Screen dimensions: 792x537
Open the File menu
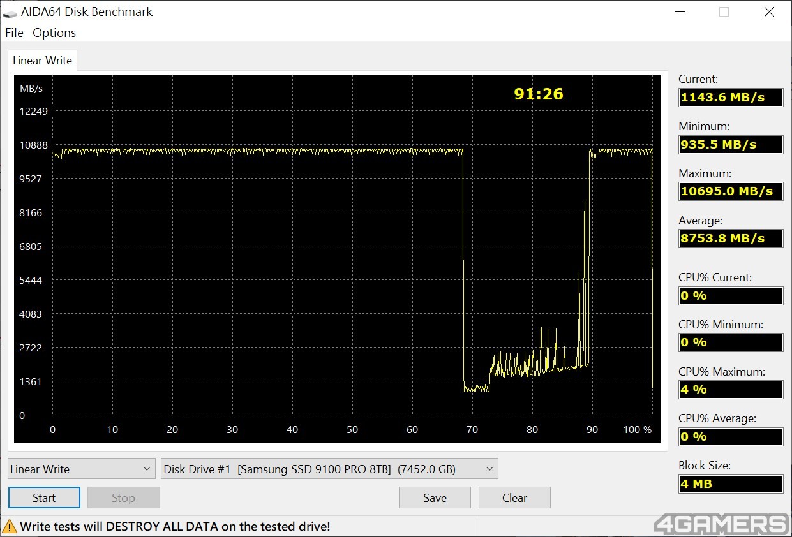tap(14, 33)
